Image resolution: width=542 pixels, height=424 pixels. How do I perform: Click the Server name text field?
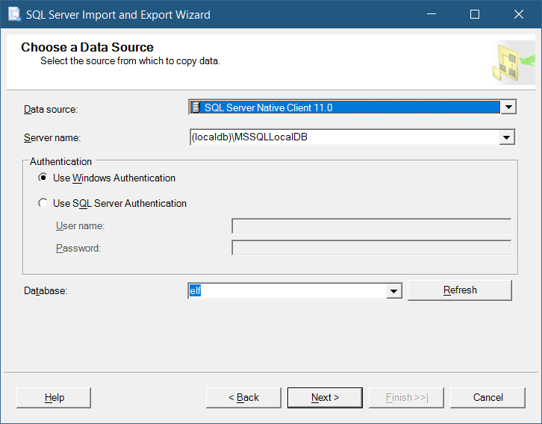tap(345, 137)
